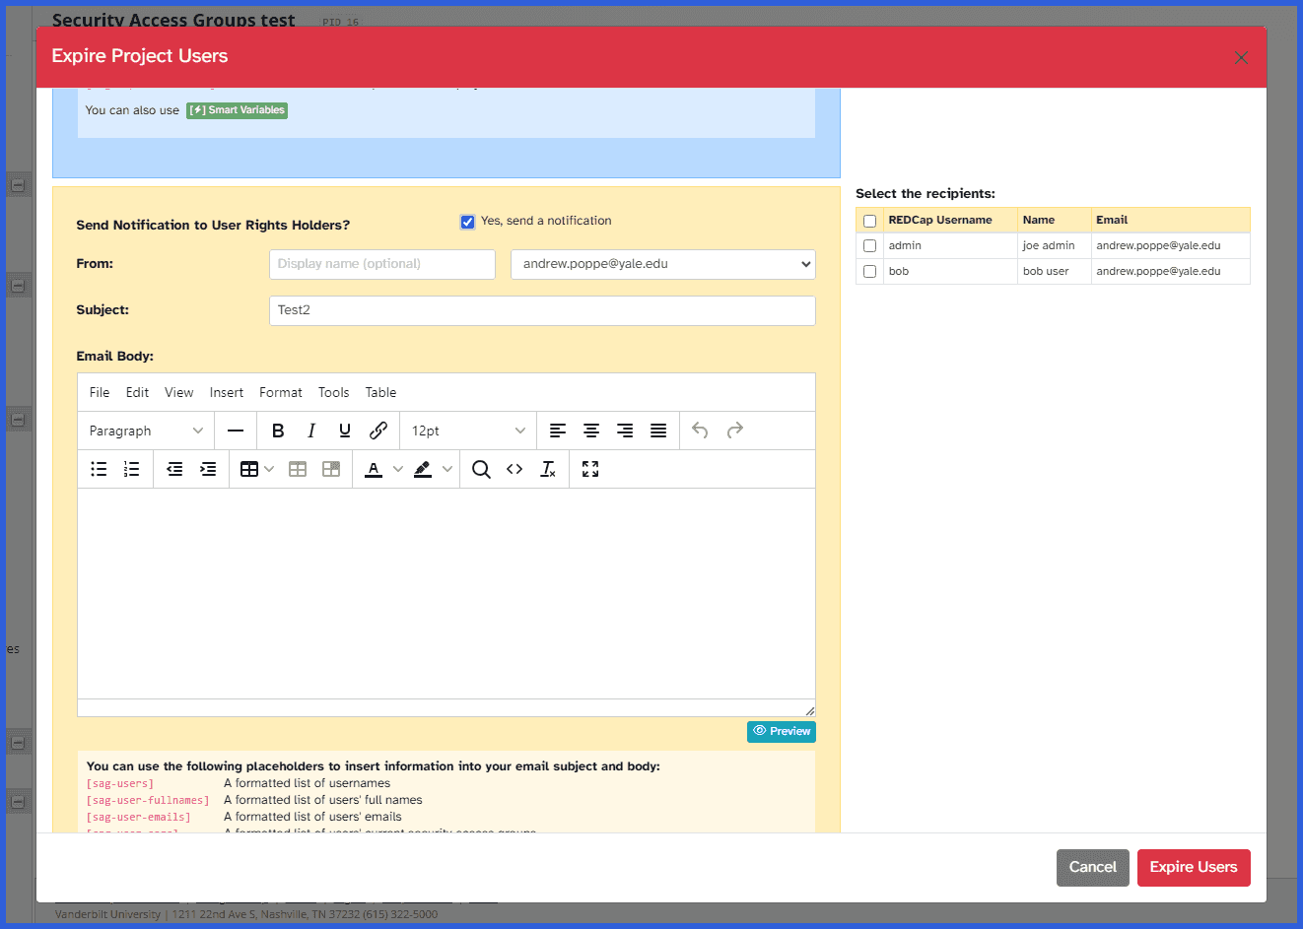
Task: Expand the text color picker arrow
Action: pos(398,469)
